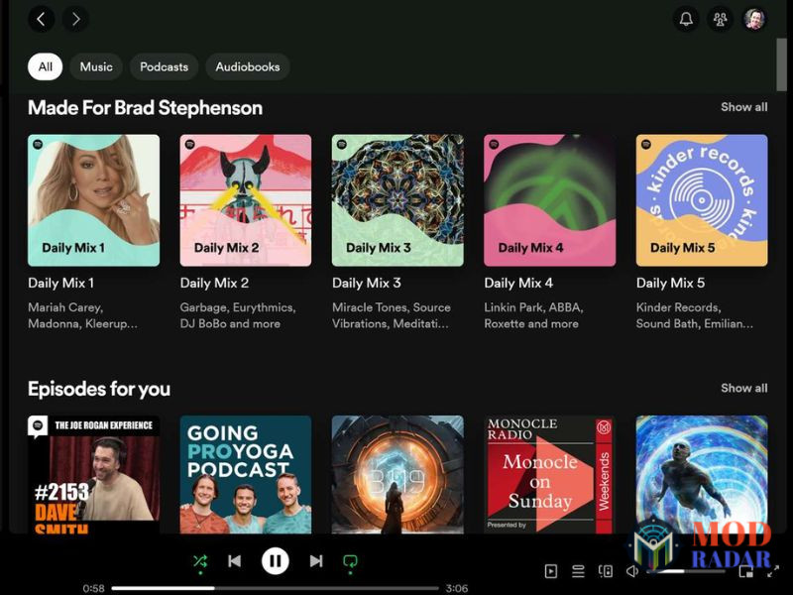Skip to the next track
The width and height of the screenshot is (793, 595).
point(316,560)
